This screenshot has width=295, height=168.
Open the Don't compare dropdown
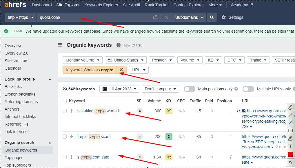(160, 89)
